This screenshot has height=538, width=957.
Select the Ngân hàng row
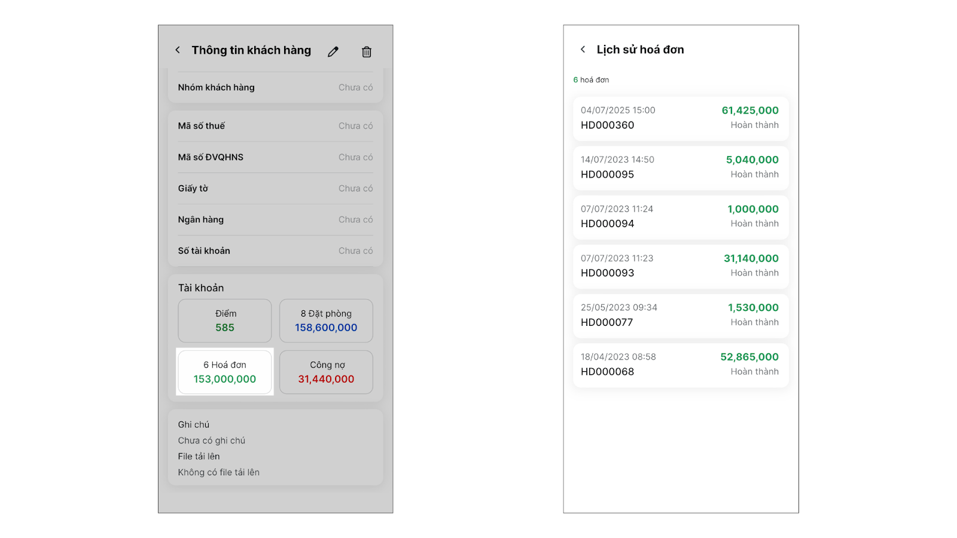275,219
